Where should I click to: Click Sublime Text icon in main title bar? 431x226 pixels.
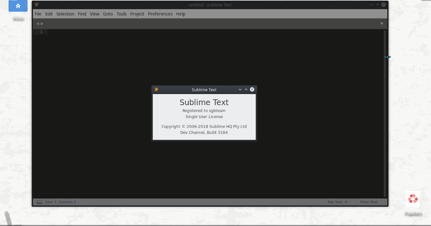coord(37,5)
